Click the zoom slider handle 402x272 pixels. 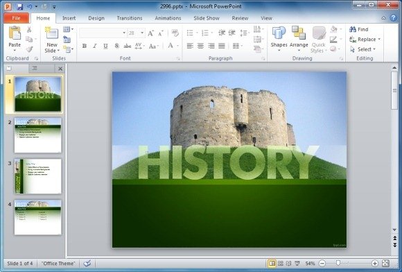[338, 263]
